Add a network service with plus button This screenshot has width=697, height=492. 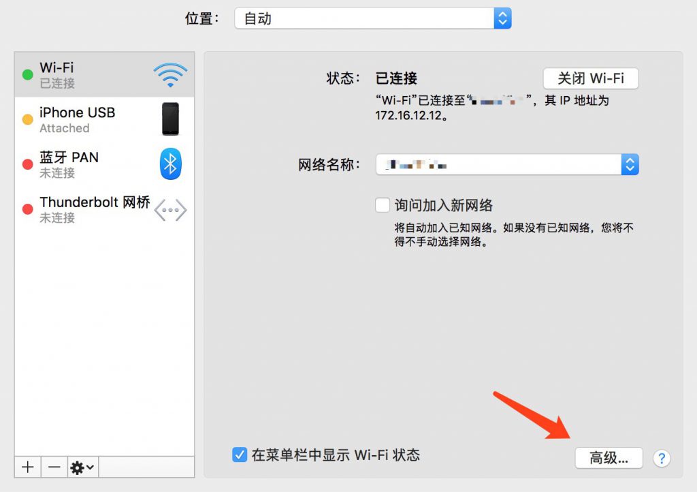tap(27, 467)
